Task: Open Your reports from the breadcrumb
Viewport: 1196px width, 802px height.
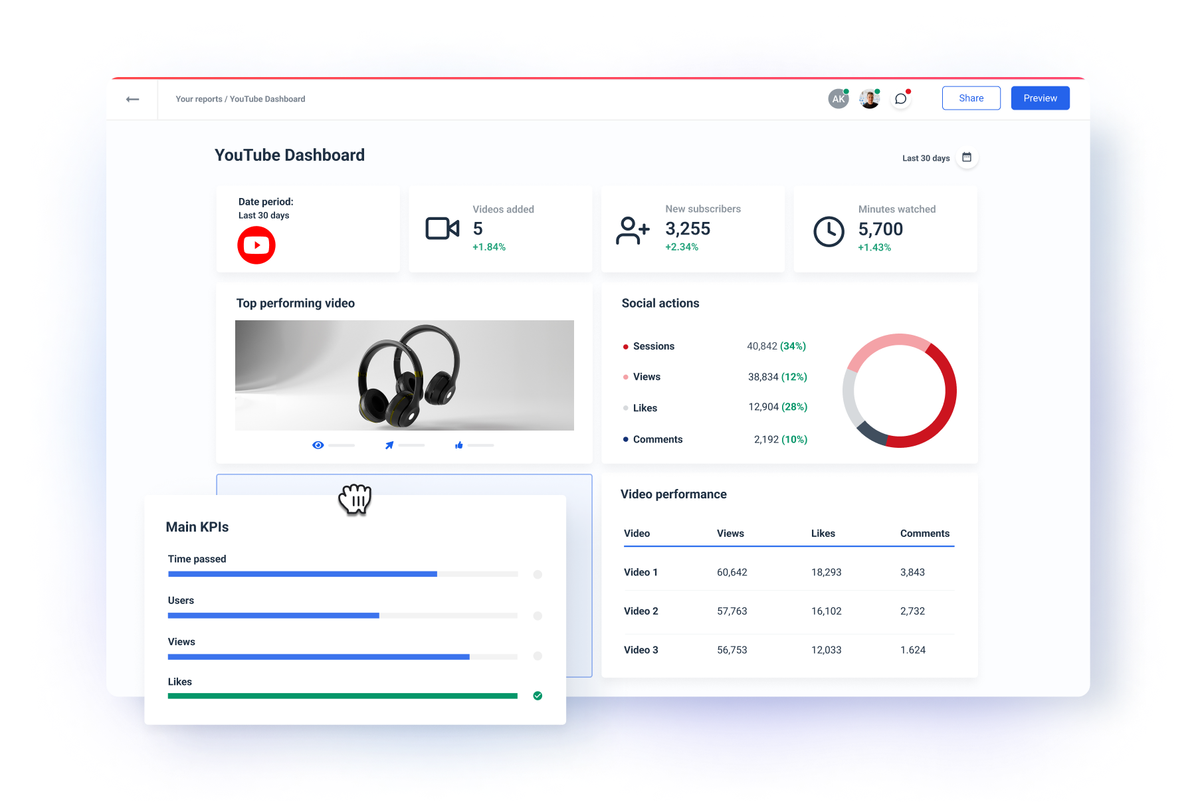Action: click(198, 98)
